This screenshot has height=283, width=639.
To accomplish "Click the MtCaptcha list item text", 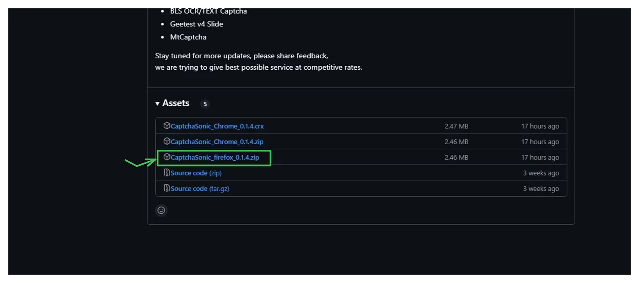I will [188, 37].
